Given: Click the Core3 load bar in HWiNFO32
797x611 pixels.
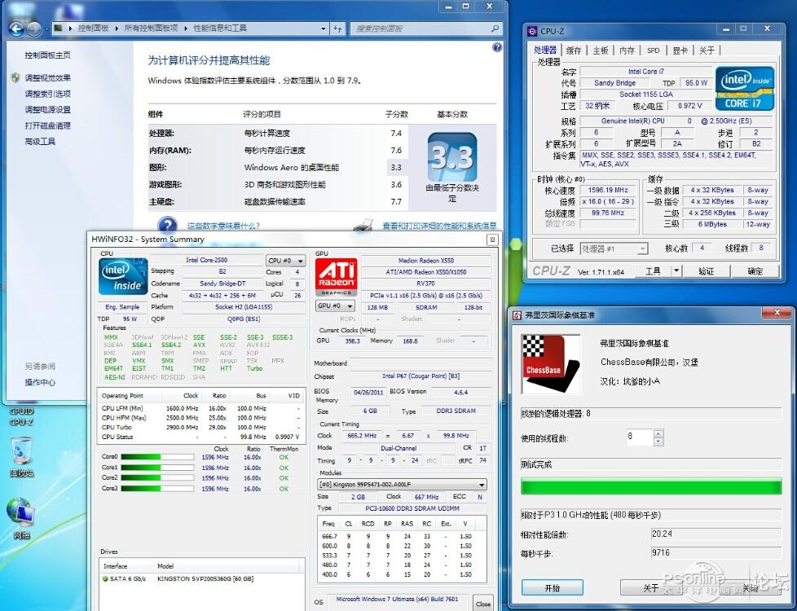Looking at the screenshot, I should (x=157, y=489).
